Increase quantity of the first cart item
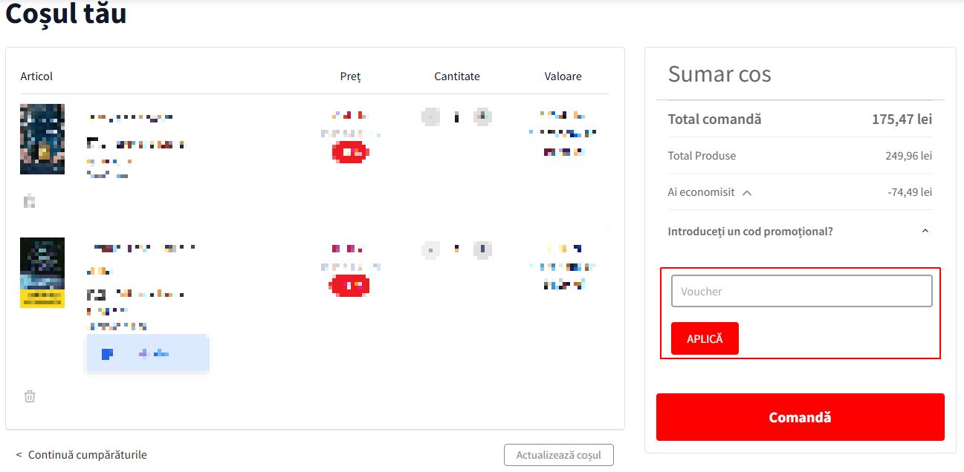Screen dimensions: 964x472 [483, 116]
